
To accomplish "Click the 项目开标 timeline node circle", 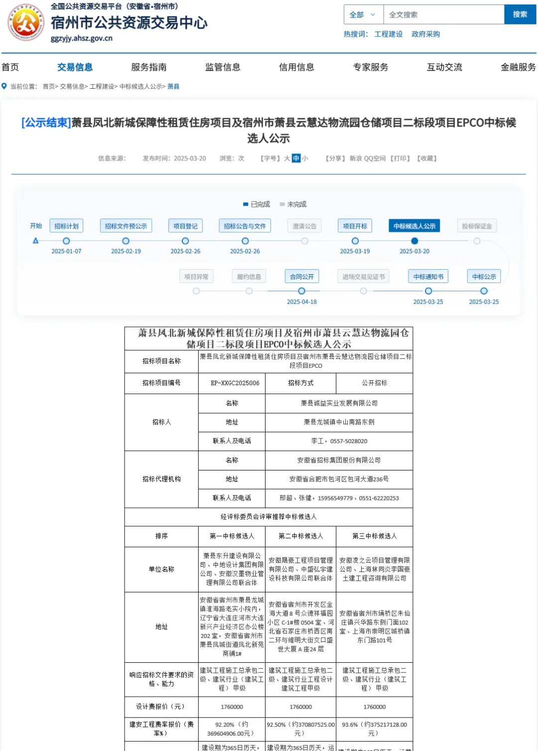I will [355, 241].
